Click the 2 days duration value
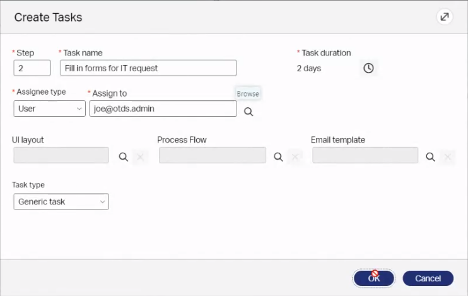The height and width of the screenshot is (296, 468). coord(309,68)
